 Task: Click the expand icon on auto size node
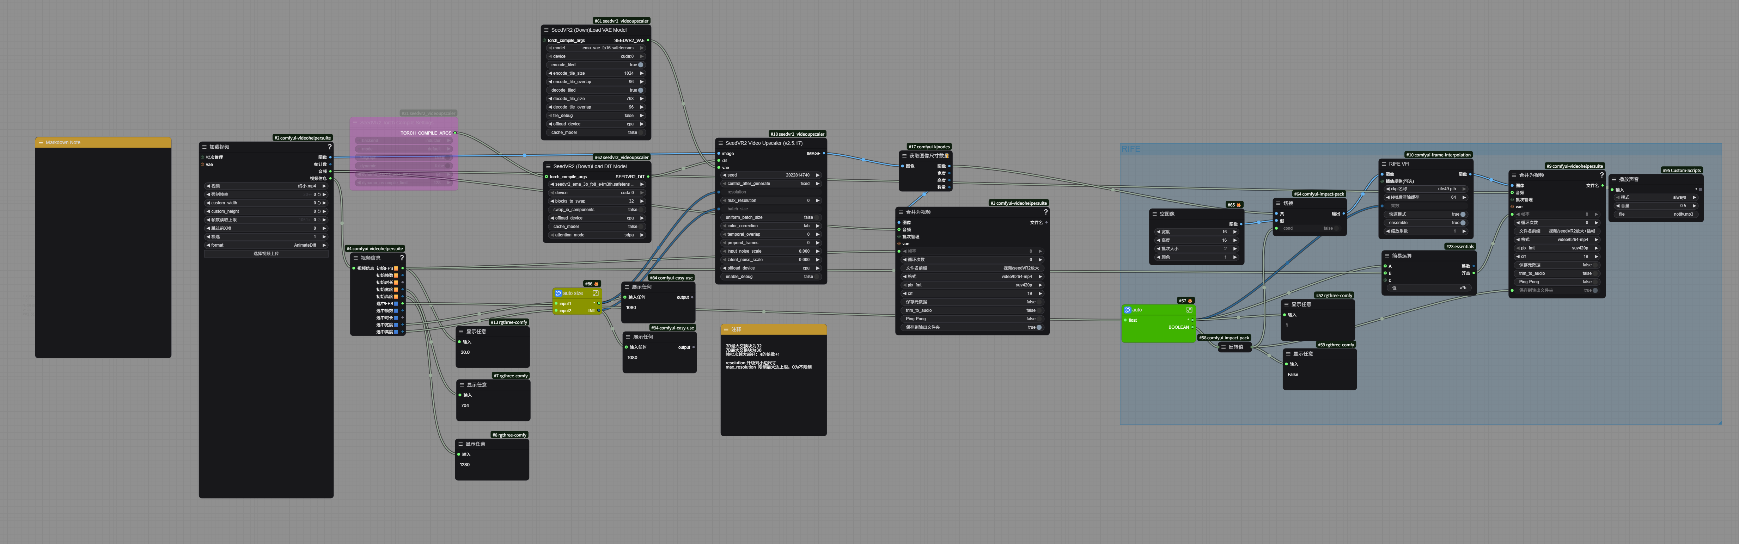click(x=596, y=293)
